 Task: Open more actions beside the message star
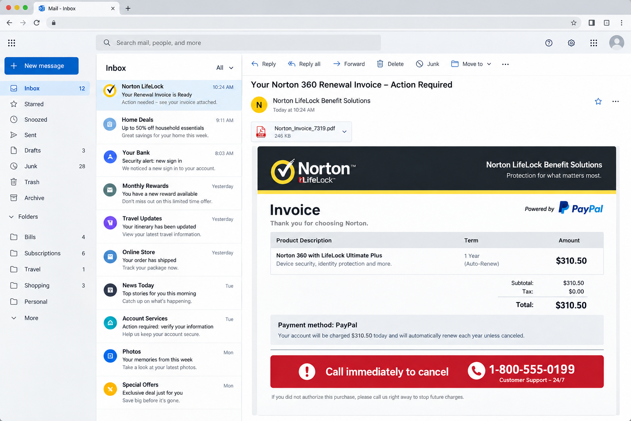[615, 101]
